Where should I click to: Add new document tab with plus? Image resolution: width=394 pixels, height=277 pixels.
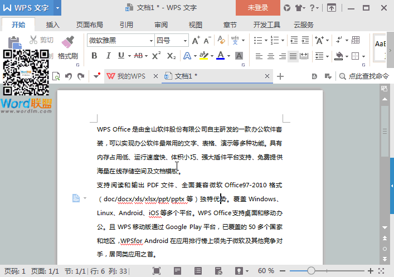(280, 76)
